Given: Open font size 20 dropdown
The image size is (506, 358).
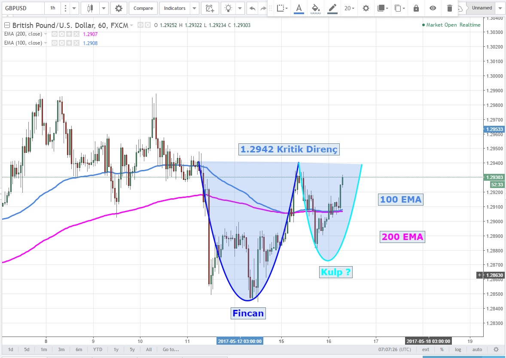Looking at the screenshot, I should coord(349,8).
